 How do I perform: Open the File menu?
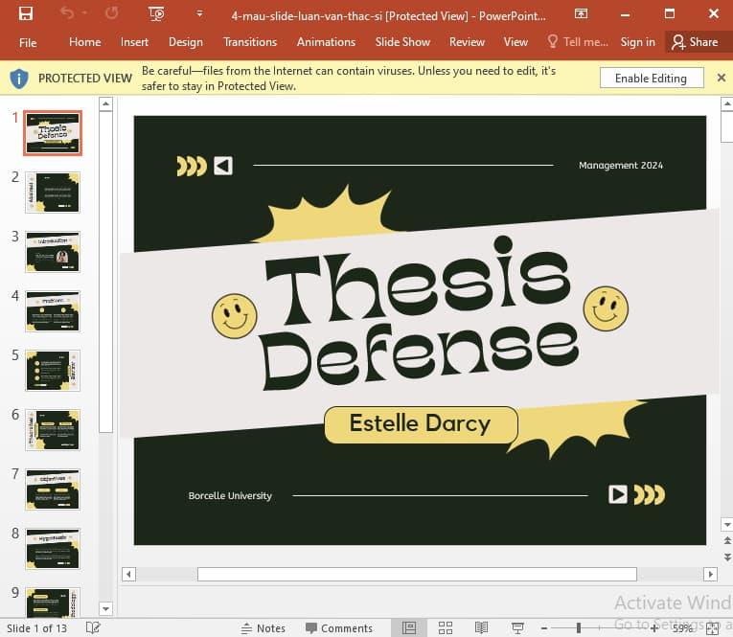(x=28, y=42)
